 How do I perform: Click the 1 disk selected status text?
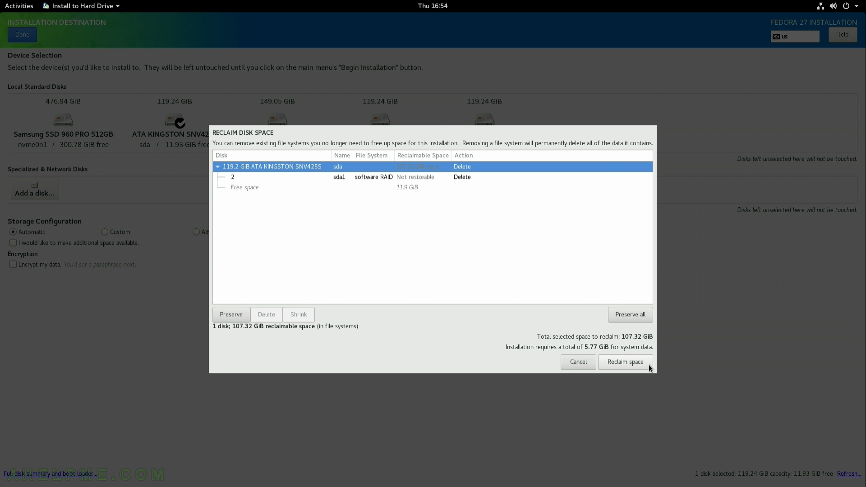pos(764,473)
